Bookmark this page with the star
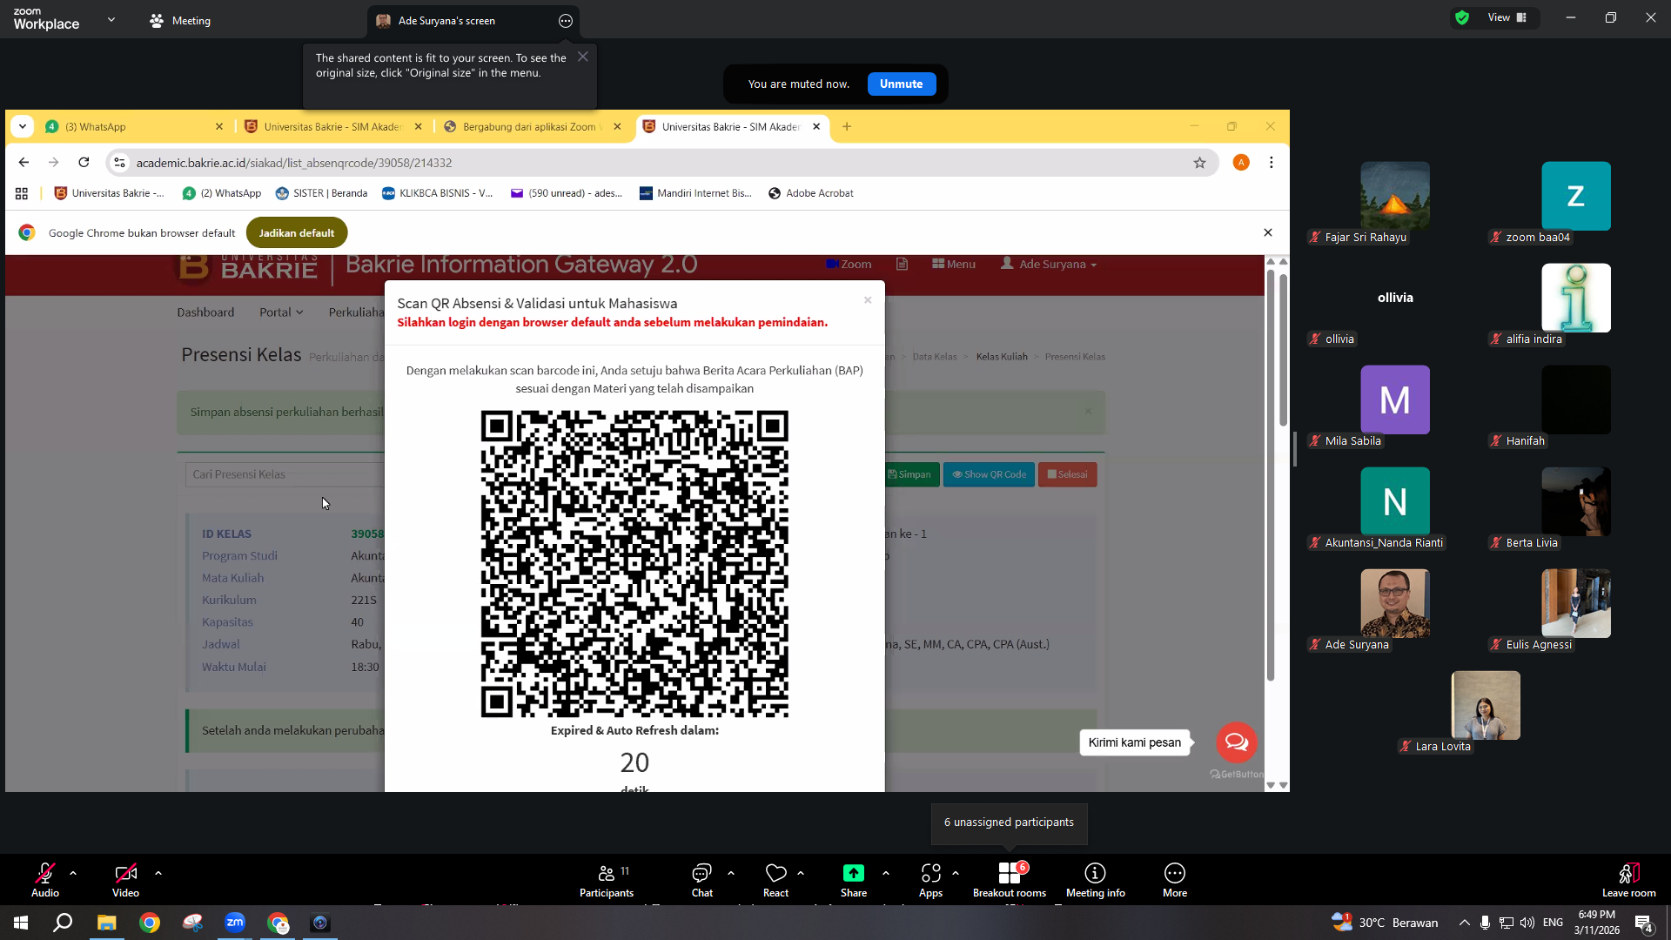This screenshot has width=1671, height=940. [x=1199, y=163]
